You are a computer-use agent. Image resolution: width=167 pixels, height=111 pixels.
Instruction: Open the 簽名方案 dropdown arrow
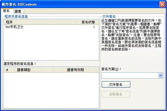click(x=161, y=75)
